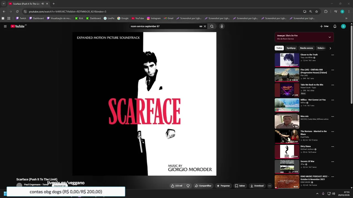This screenshot has height=198, width=353.
Task: Click the Download button
Action: pos(257,186)
